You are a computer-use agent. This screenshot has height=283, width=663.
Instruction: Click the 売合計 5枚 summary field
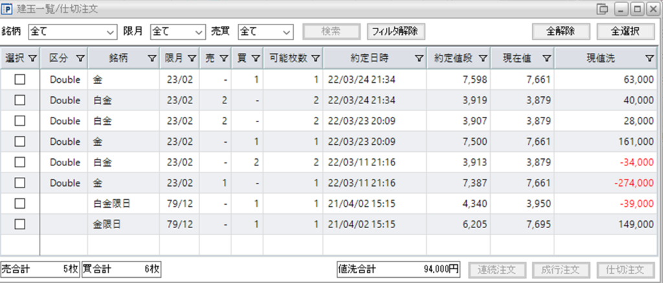(x=40, y=269)
